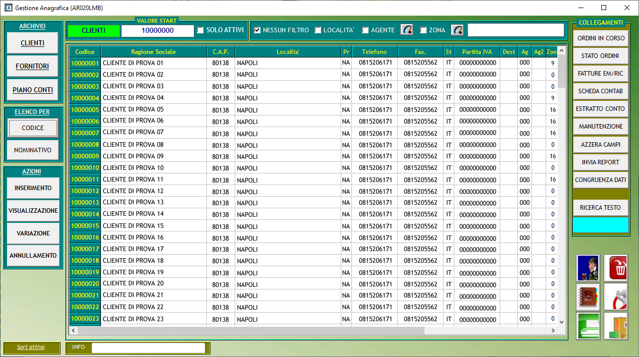Click the VARIAZIONE action button
The image size is (639, 357).
pyautogui.click(x=33, y=233)
